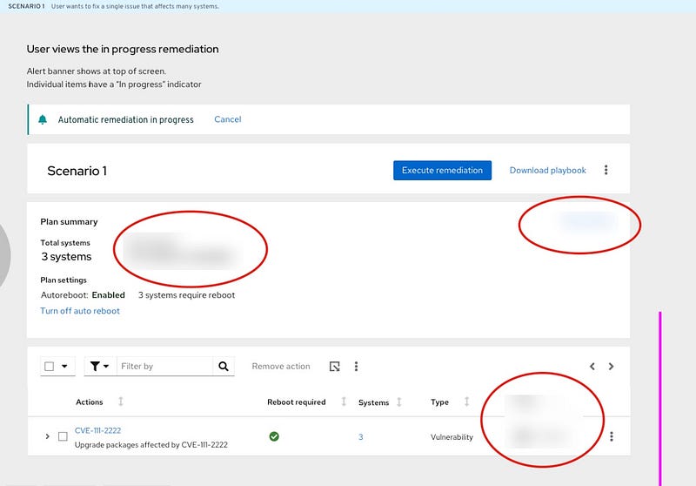Sort by Type column
This screenshot has width=696, height=486.
point(466,402)
